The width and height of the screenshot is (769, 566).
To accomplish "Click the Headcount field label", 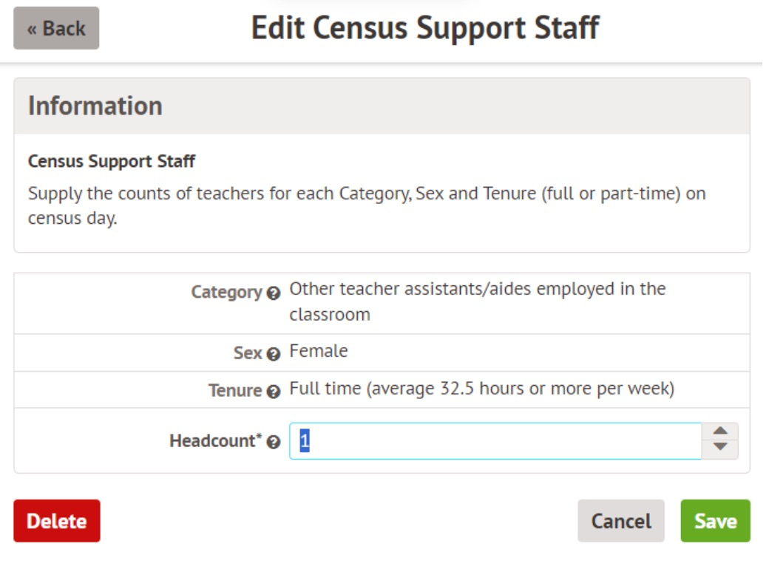I will point(215,441).
